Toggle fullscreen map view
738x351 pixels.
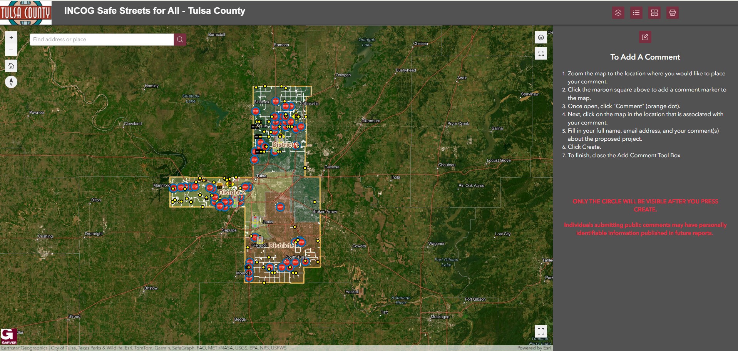coord(541,331)
